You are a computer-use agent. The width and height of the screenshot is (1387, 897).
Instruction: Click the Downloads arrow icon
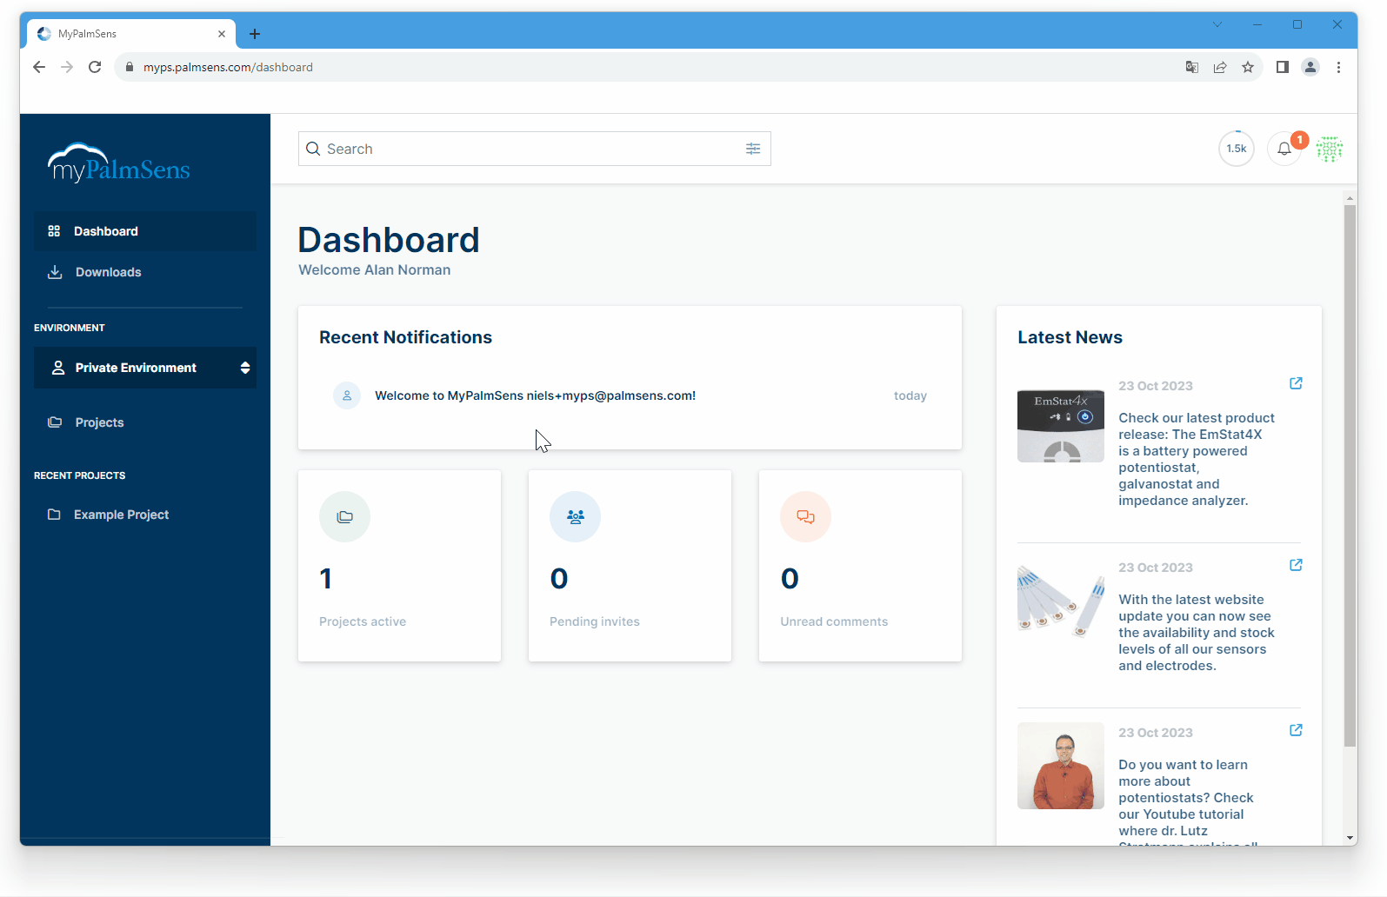(55, 272)
